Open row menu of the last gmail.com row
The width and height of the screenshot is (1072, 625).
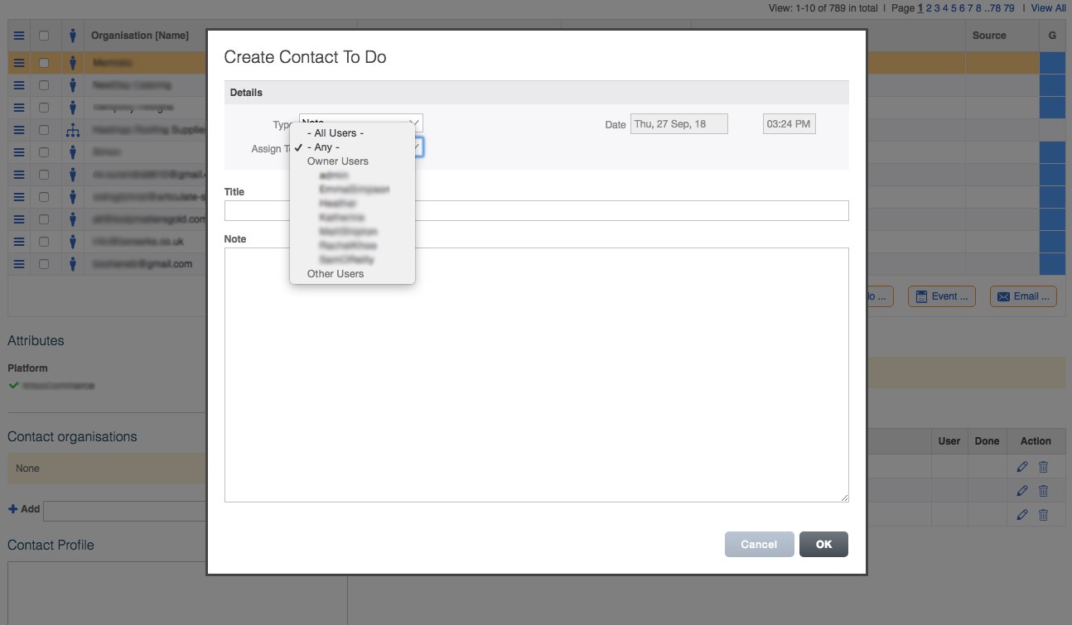[18, 264]
